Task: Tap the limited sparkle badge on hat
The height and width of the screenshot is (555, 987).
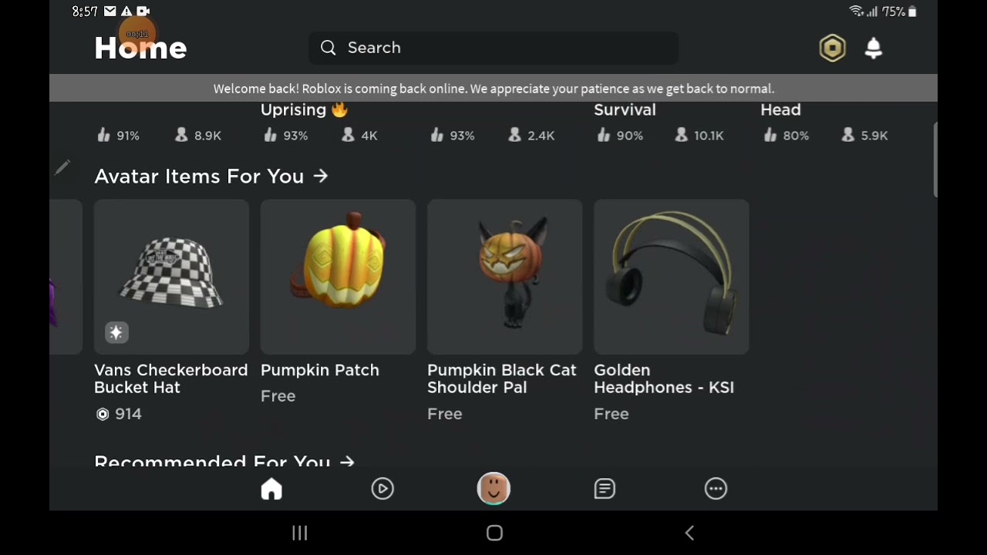Action: [116, 332]
